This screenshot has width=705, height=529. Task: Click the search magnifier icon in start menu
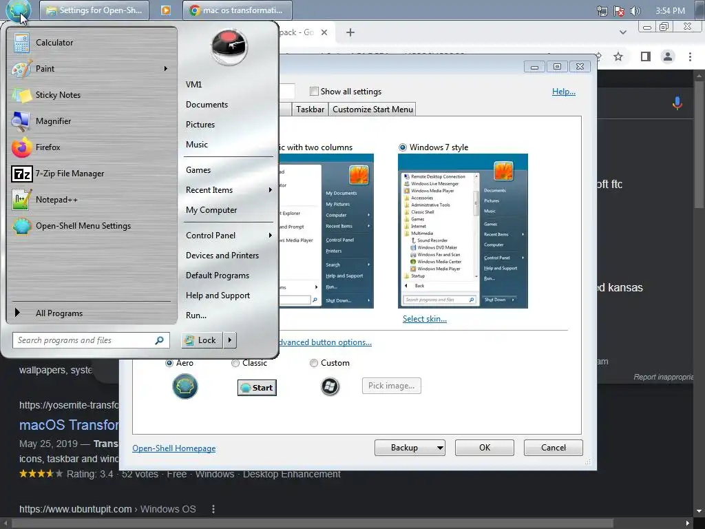(159, 340)
